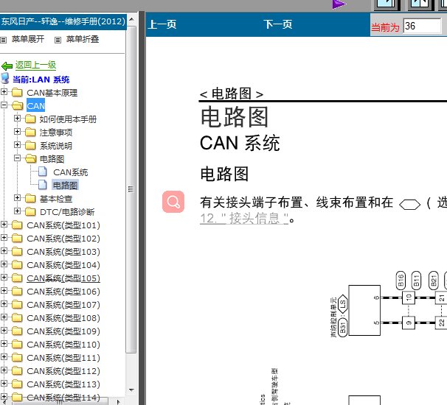Screen dimensions: 447x405
Task: Click the CAN系统(类型102) folder icon
Action: [17, 238]
